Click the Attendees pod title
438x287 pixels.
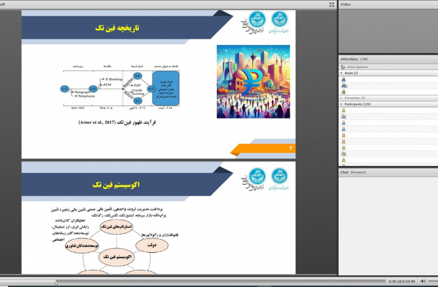coord(349,59)
